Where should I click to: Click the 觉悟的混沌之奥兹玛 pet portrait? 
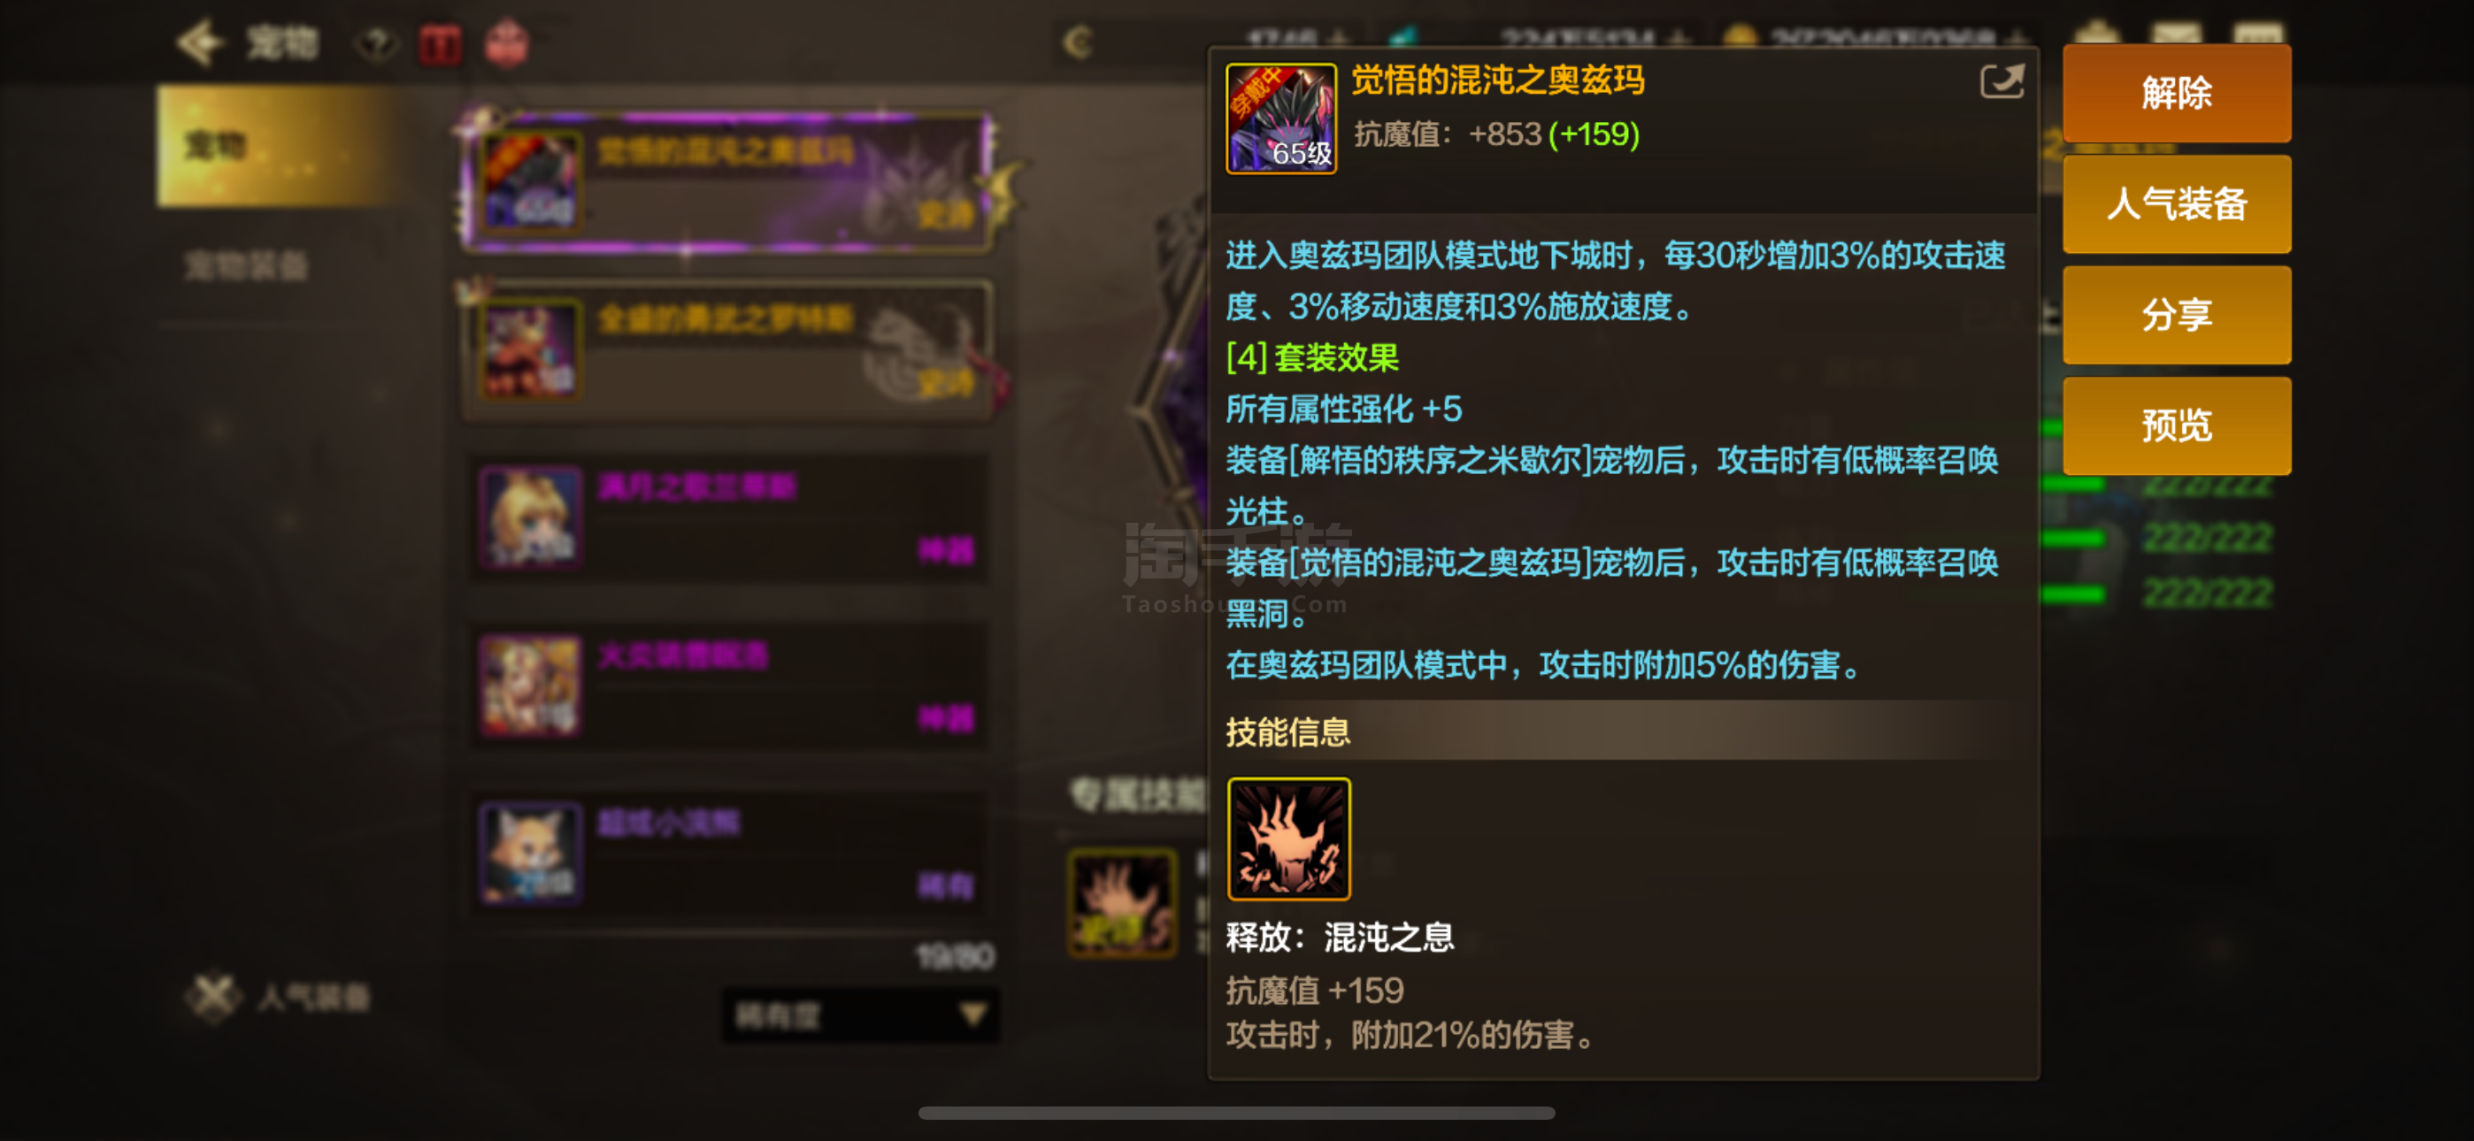[x=1281, y=119]
